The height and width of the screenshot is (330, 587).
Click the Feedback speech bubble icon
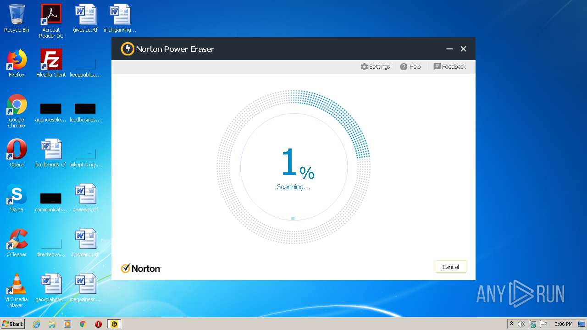[x=437, y=66]
